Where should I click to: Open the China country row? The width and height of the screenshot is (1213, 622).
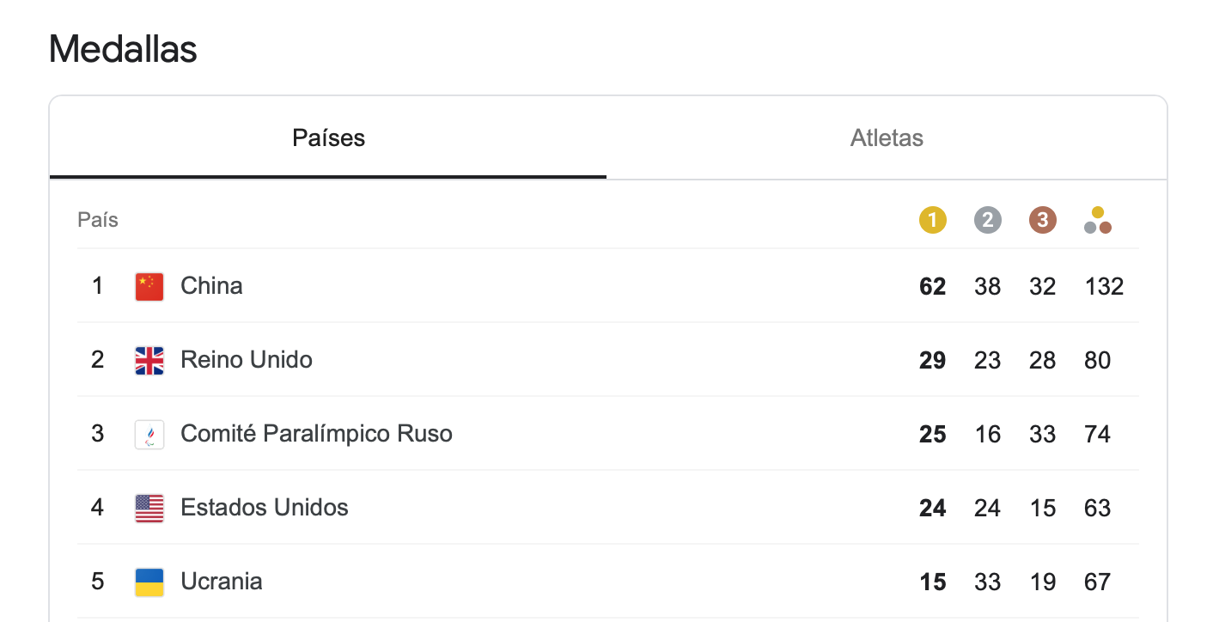click(608, 286)
